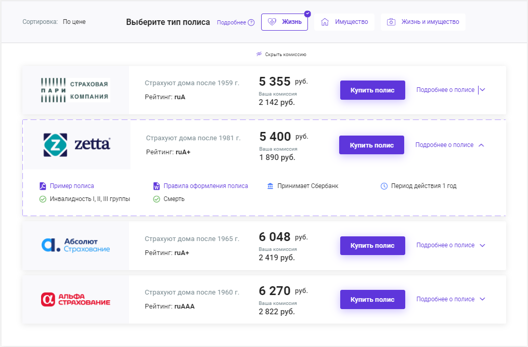Viewport: 528px width, 347px height.
Task: Click the green check icon beside Инвалидность
Action: (43, 199)
